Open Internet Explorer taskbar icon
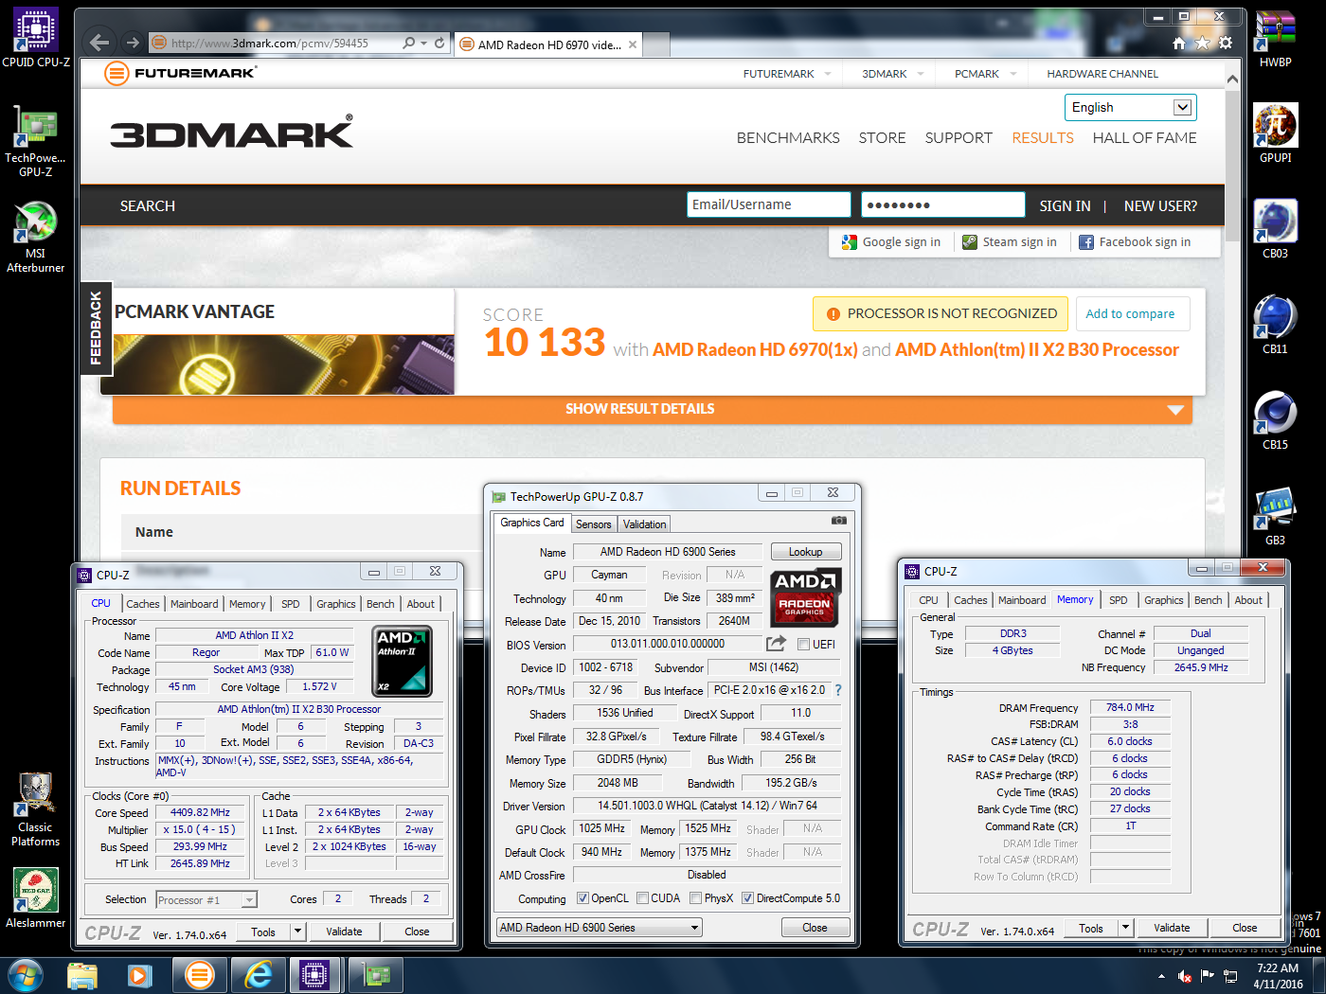This screenshot has height=994, width=1326. pos(258,975)
